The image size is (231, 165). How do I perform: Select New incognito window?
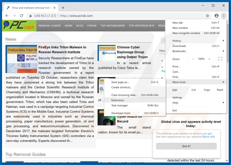pyautogui.click(x=196, y=33)
